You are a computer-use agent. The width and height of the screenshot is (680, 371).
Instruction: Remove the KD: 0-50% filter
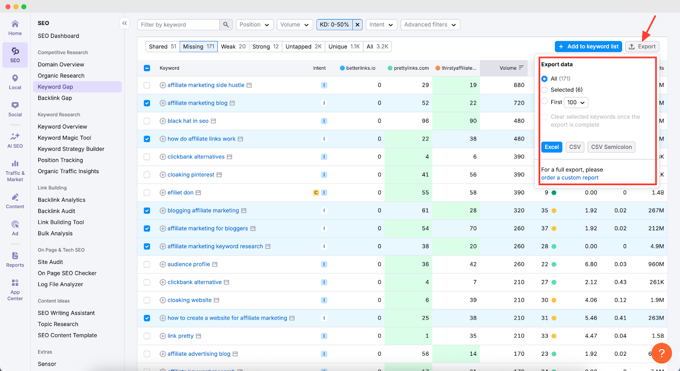click(357, 25)
